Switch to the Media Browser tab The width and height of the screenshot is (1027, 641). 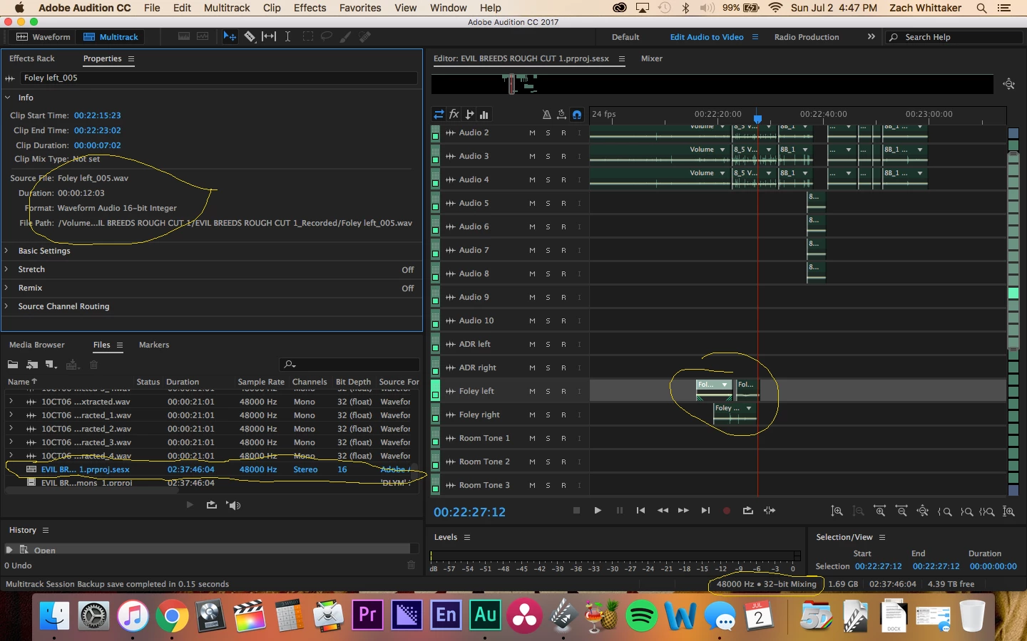(x=37, y=345)
